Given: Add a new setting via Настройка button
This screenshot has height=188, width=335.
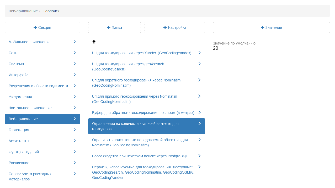Looking at the screenshot, I should [x=175, y=27].
